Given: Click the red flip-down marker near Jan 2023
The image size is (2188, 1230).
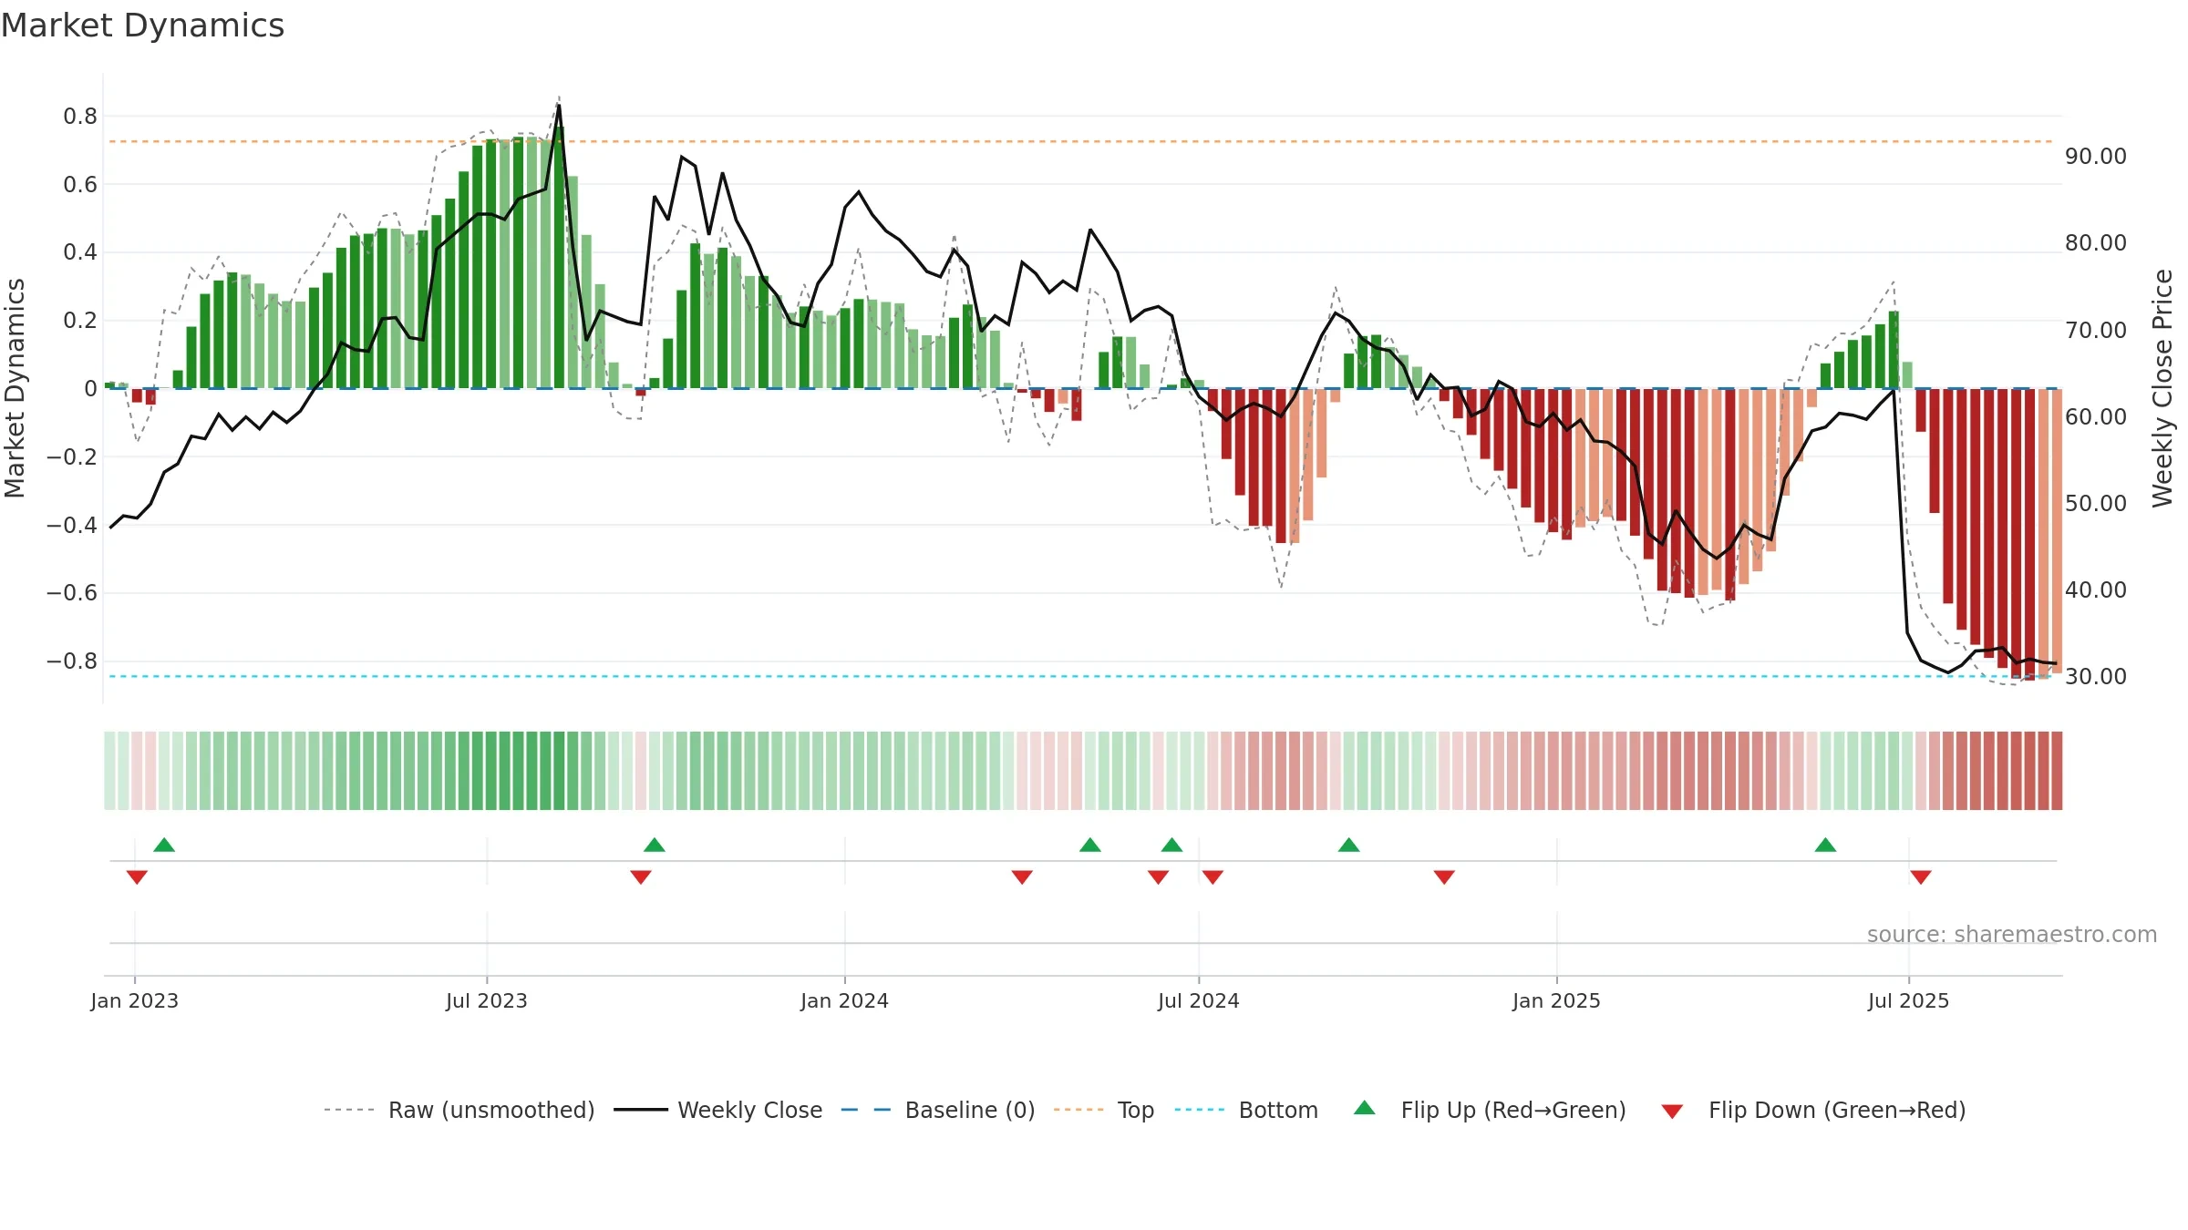Looking at the screenshot, I should pyautogui.click(x=137, y=877).
